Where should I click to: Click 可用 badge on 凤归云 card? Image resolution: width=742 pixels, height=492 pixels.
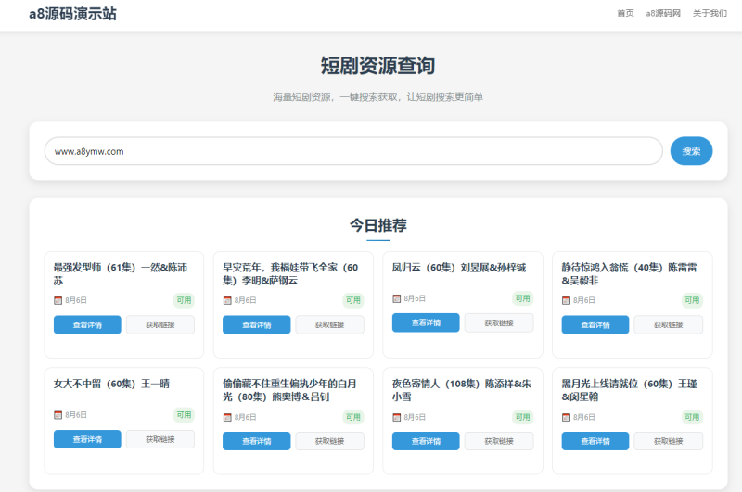[522, 298]
